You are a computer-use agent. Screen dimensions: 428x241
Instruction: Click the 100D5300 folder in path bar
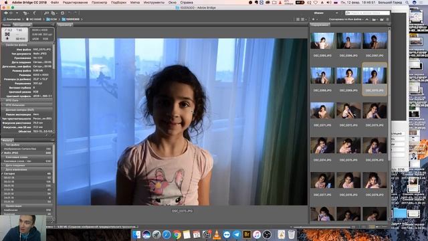[x=71, y=19]
